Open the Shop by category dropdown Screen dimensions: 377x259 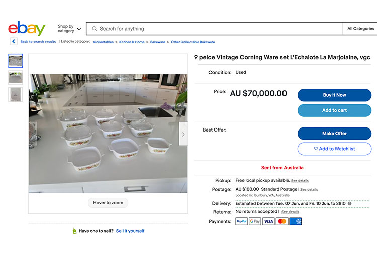click(x=69, y=29)
